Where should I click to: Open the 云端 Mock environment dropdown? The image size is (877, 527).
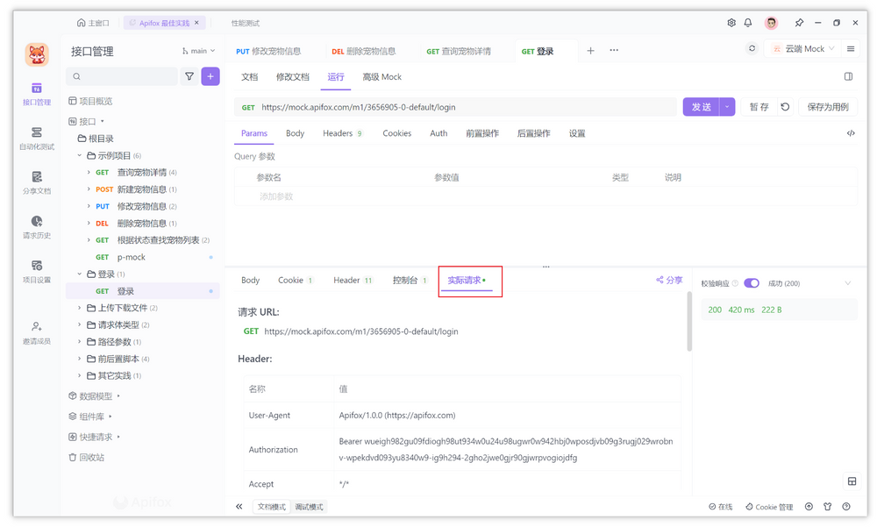pyautogui.click(x=802, y=48)
